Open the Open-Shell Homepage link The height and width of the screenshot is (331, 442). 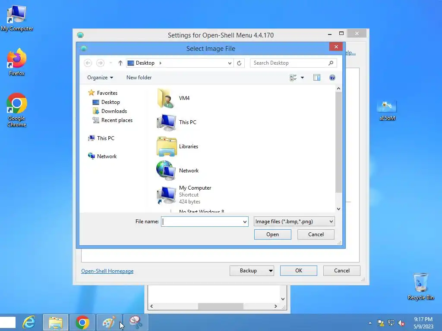point(107,271)
